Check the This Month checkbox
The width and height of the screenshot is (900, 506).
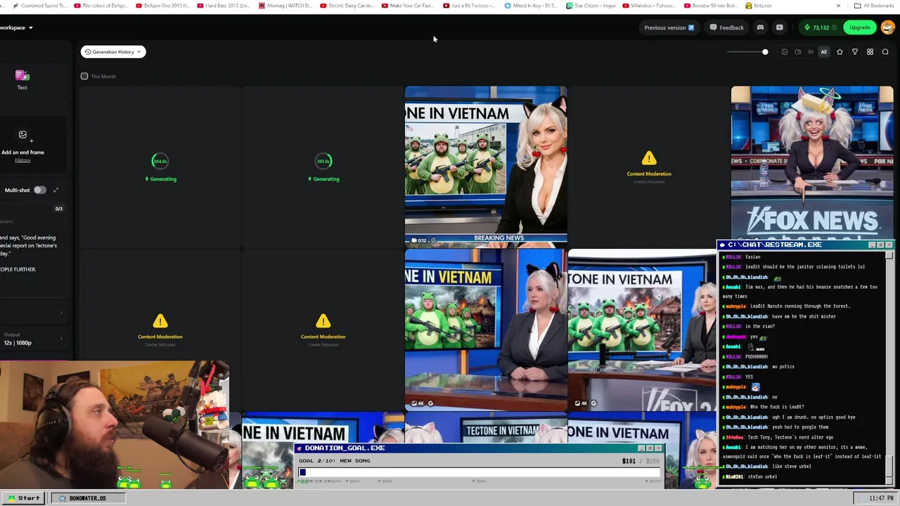coord(84,76)
